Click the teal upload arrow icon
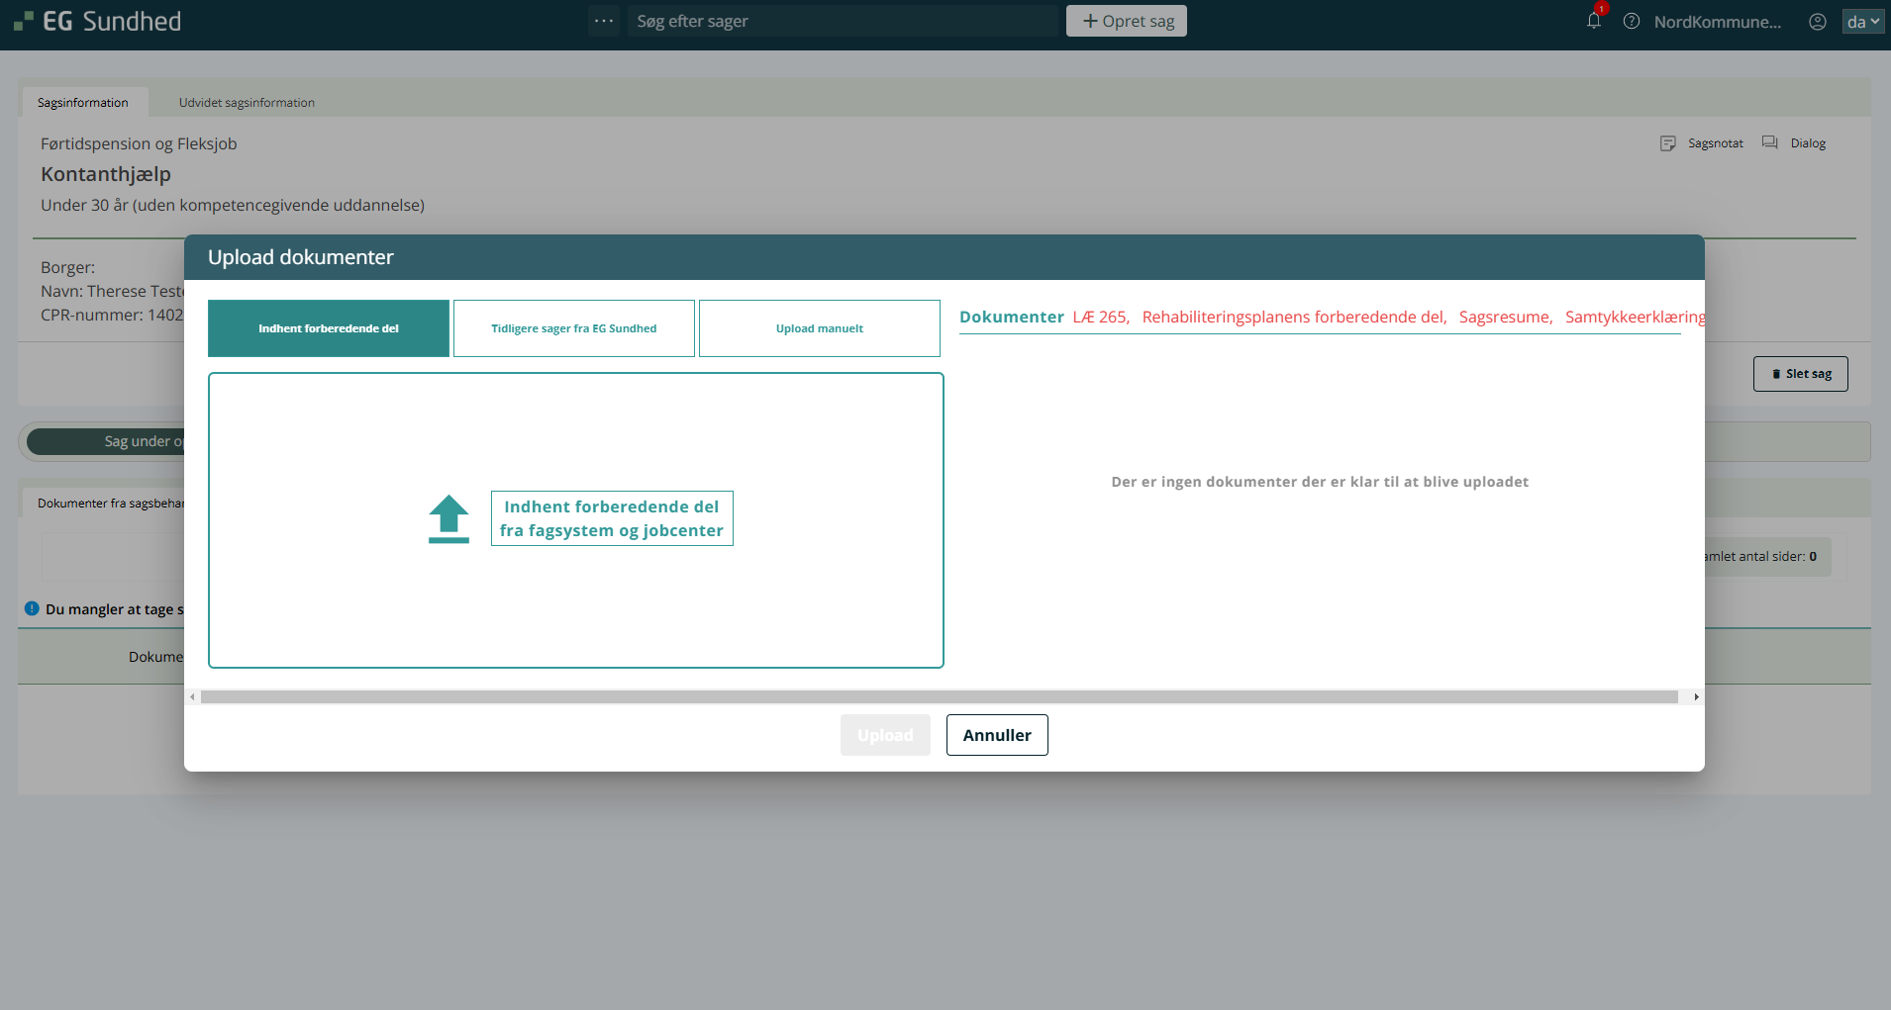1891x1010 pixels. [x=448, y=518]
